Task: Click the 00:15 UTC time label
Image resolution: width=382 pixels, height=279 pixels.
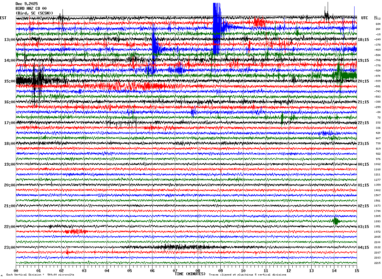Action: coord(363,164)
